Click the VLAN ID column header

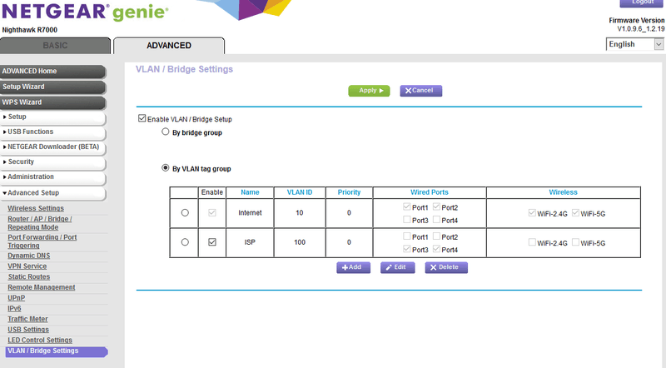300,192
